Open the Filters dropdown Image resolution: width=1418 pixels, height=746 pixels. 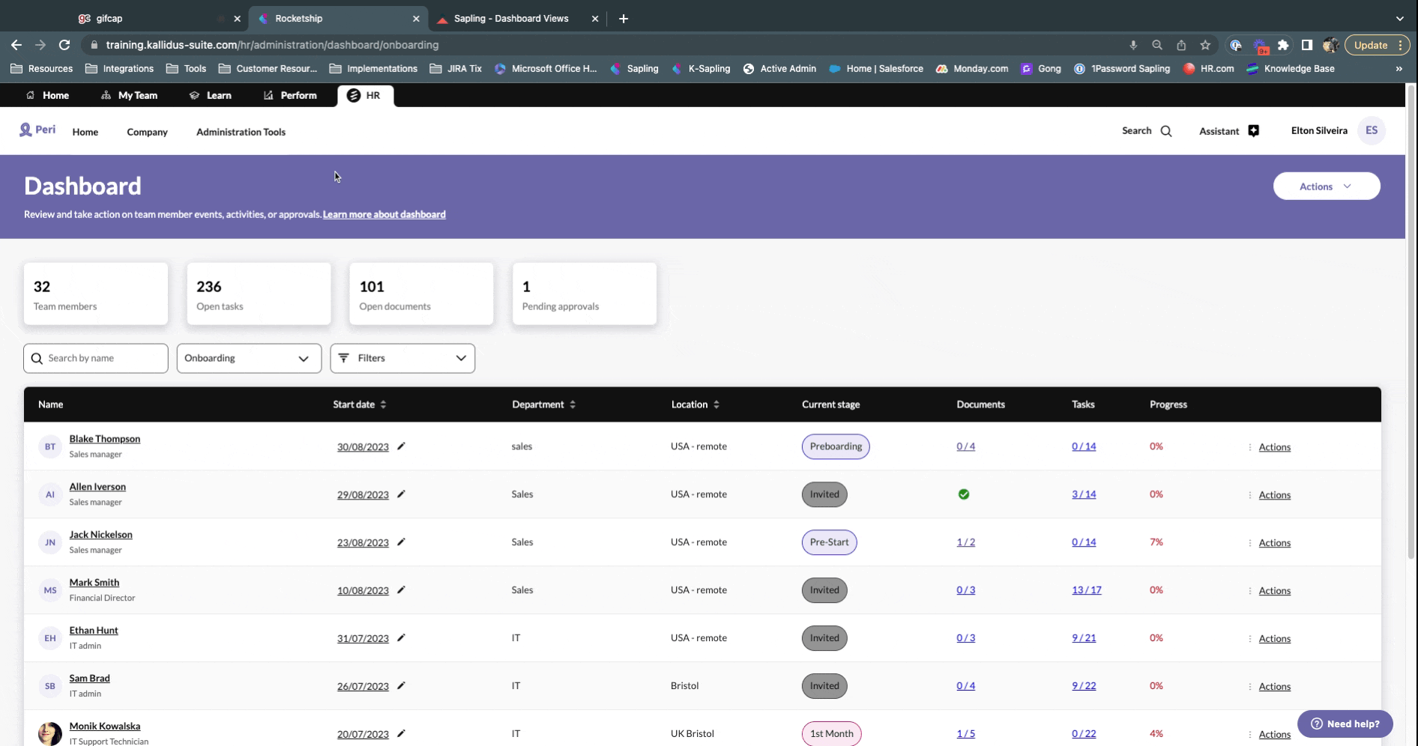coord(402,358)
